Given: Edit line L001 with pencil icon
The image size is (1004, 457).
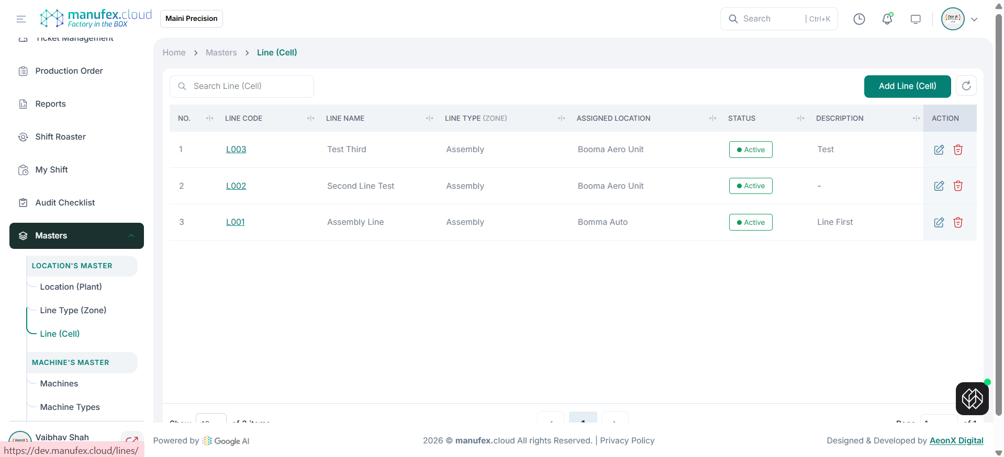Looking at the screenshot, I should tap(939, 223).
